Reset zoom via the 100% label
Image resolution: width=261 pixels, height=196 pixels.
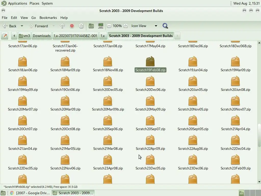(x=117, y=26)
